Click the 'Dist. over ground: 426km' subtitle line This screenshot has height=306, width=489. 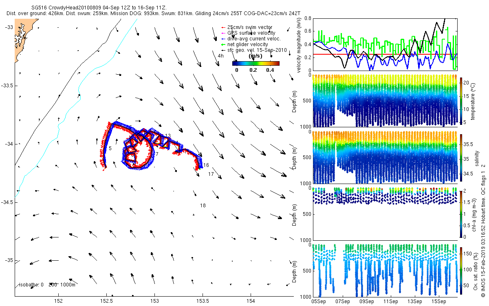click(x=154, y=13)
